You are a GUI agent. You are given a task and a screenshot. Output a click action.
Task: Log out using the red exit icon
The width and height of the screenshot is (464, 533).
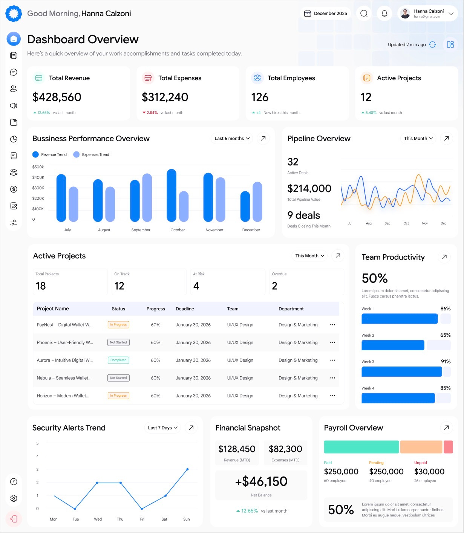[14, 519]
